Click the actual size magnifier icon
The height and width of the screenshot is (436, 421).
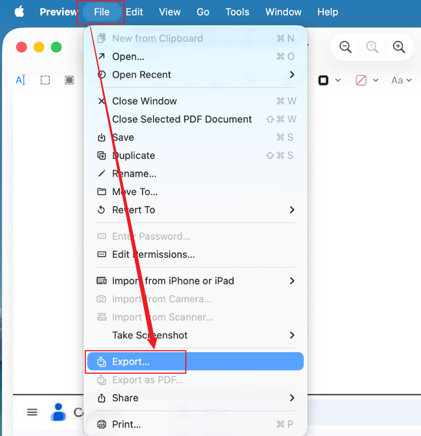pyautogui.click(x=372, y=47)
